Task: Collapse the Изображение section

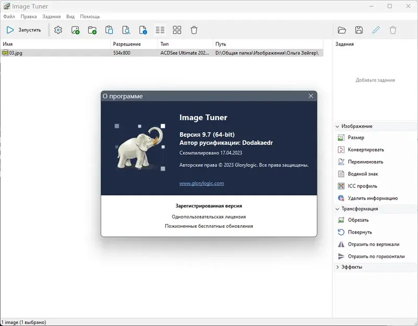Action: point(336,126)
